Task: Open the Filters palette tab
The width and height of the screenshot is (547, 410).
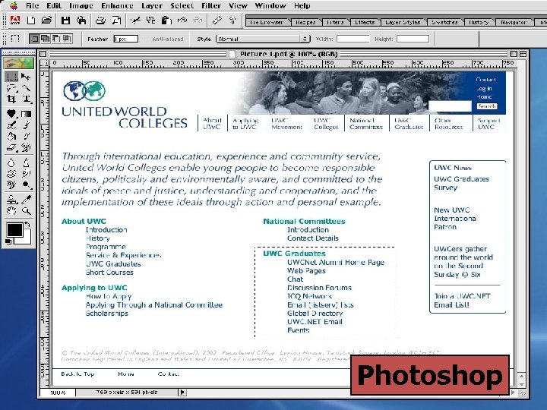Action: [x=335, y=22]
